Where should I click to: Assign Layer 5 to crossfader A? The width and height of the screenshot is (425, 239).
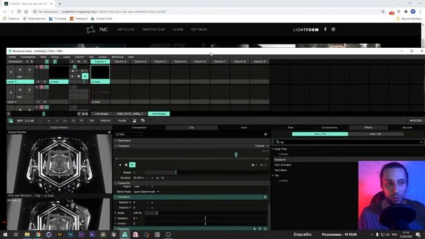[x=39, y=82]
